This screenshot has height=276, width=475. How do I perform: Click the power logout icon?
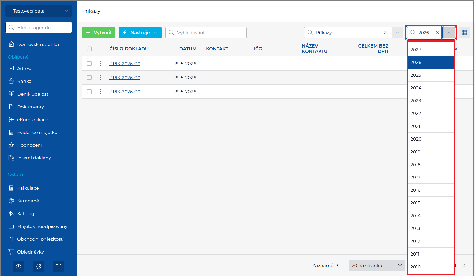tap(18, 267)
